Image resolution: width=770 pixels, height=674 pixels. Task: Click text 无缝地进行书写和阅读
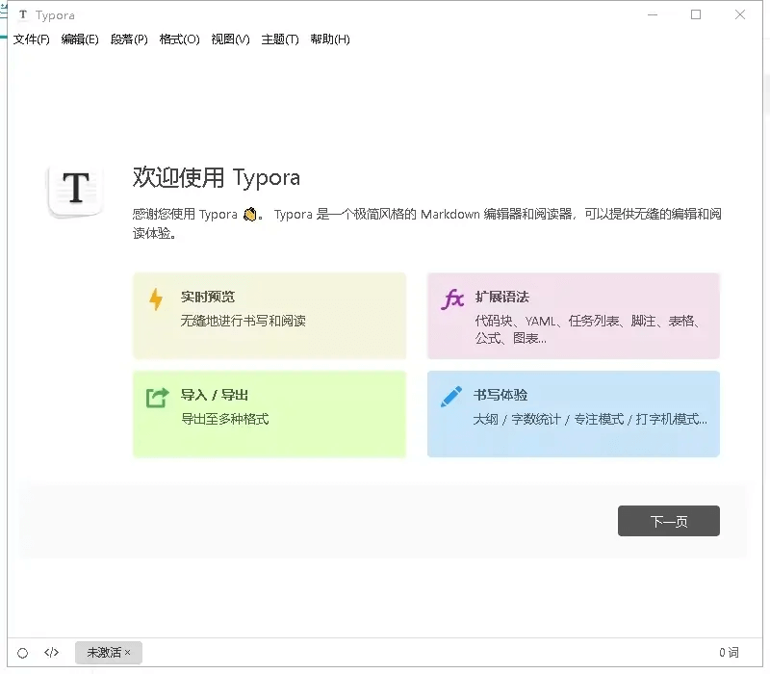tap(244, 321)
